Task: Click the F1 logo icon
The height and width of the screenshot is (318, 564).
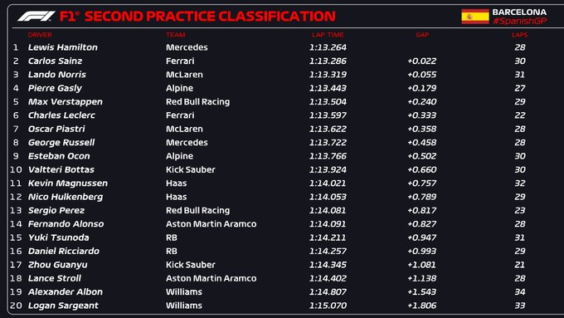Action: (36, 17)
